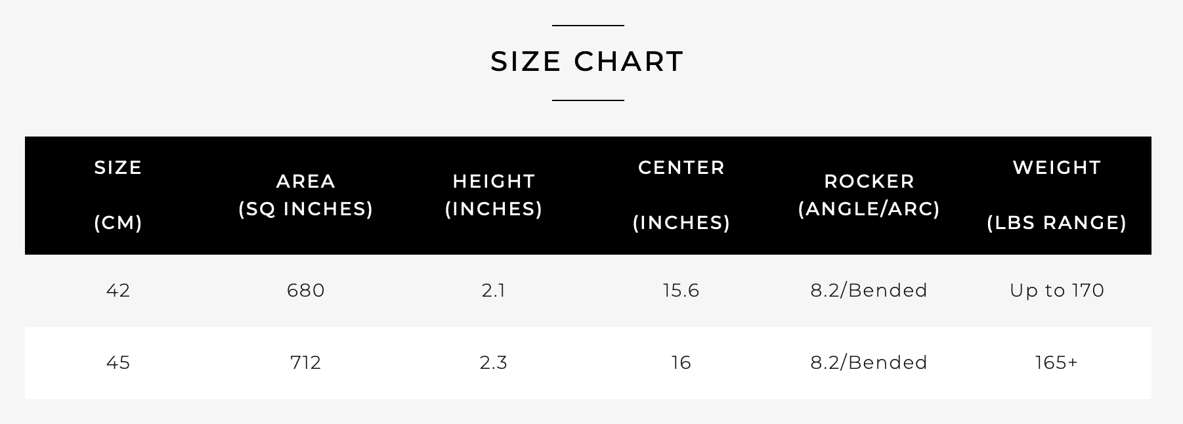Click the line above the SIZE CHART title

coord(588,26)
